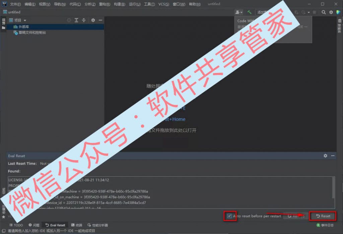Click Expand All icon in project panel
Image resolution: width=343 pixels, height=234 pixels.
pos(76,20)
